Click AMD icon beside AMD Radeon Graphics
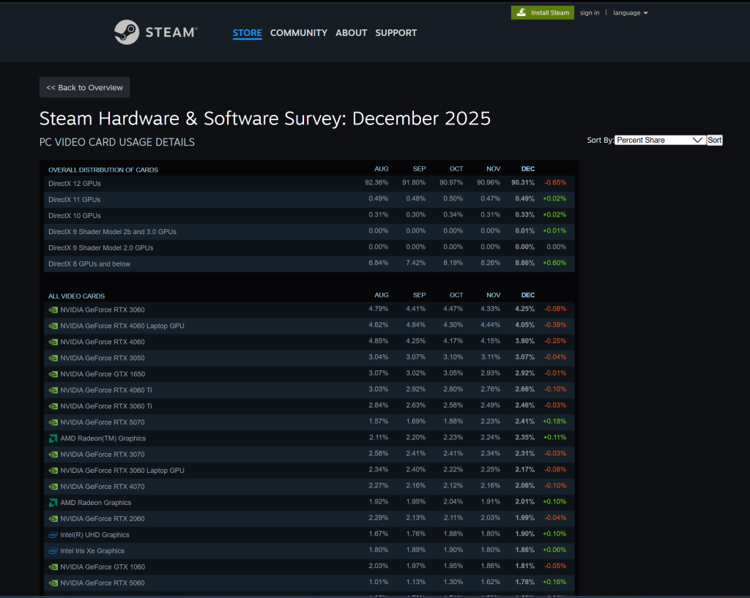Viewport: 750px width, 598px height. point(53,503)
